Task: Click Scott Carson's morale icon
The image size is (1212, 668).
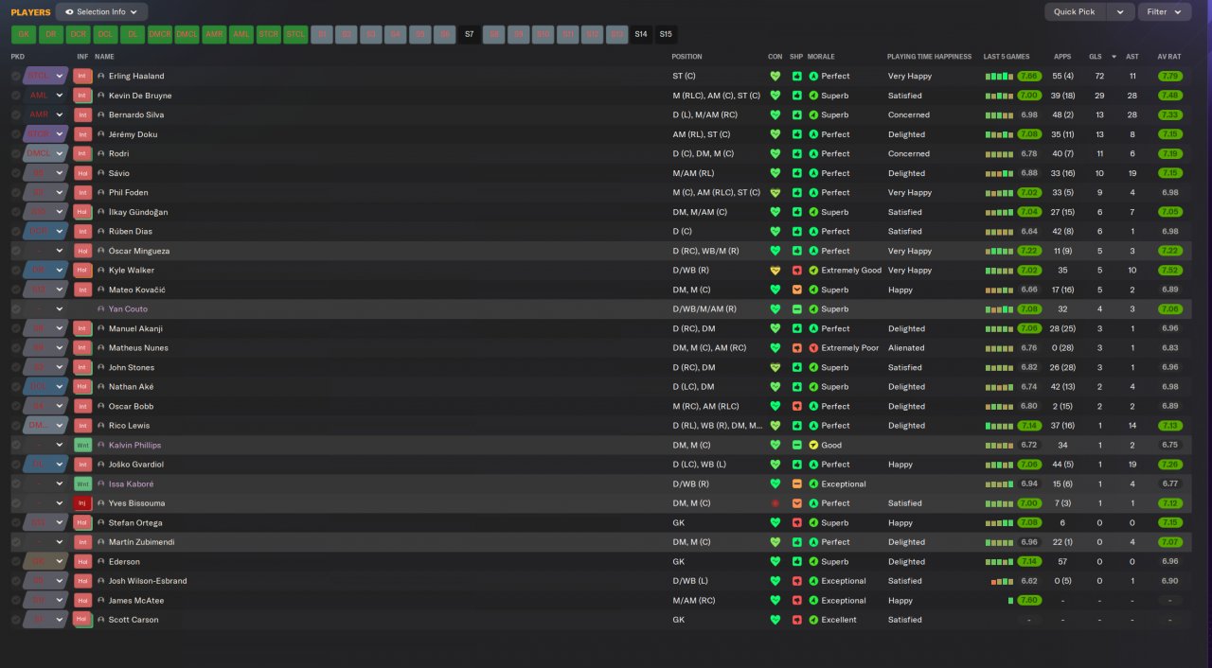Action: pyautogui.click(x=813, y=620)
